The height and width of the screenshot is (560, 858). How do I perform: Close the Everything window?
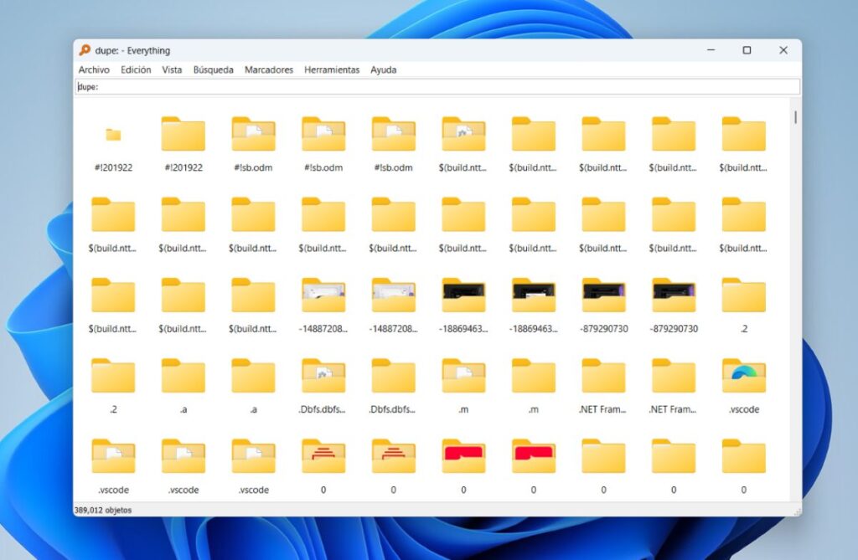[x=783, y=50]
